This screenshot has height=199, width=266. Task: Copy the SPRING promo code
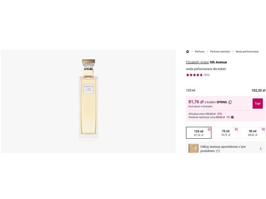coord(230,102)
